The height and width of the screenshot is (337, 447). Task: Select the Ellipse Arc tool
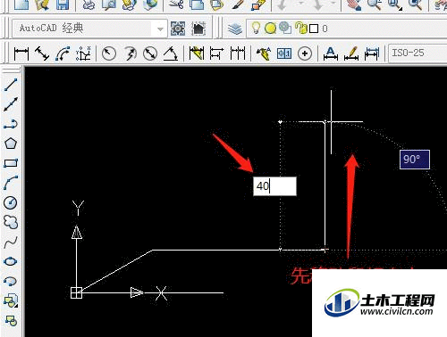(11, 281)
